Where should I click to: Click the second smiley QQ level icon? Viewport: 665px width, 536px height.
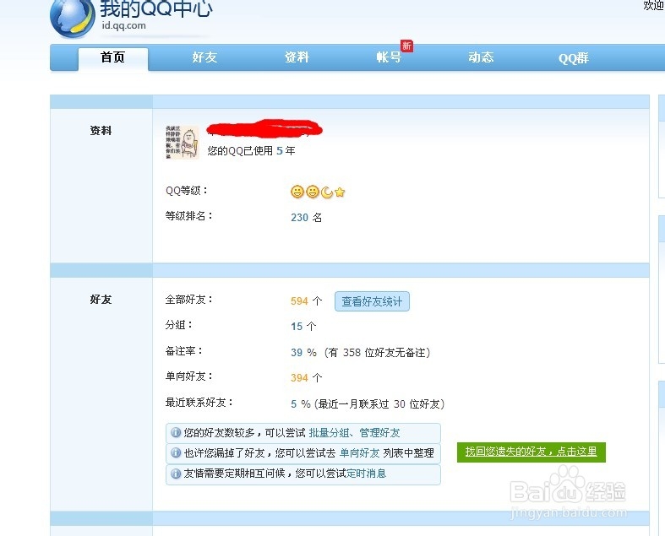[312, 192]
